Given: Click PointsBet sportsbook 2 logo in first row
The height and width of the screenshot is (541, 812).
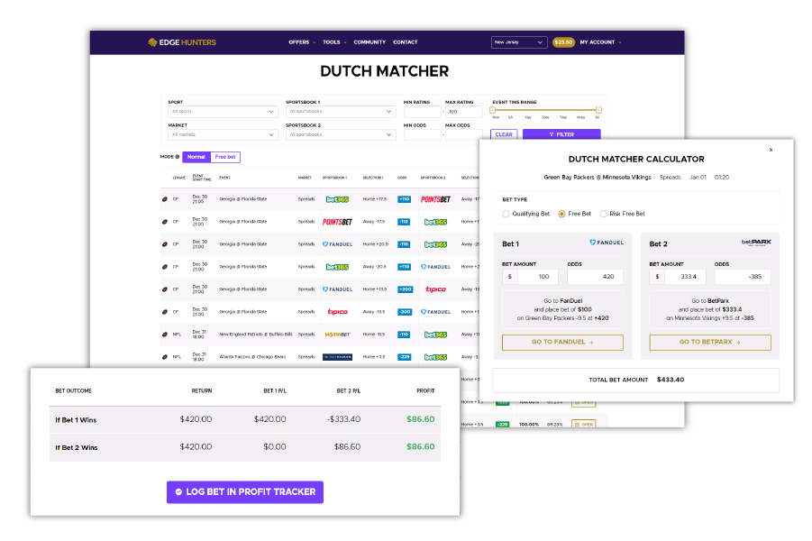Looking at the screenshot, I should click(435, 199).
